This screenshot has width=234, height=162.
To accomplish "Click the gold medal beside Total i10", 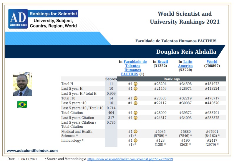I will point(135,98).
